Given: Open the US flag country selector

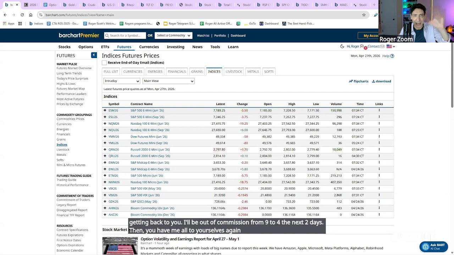Looking at the screenshot, I should click(391, 46).
